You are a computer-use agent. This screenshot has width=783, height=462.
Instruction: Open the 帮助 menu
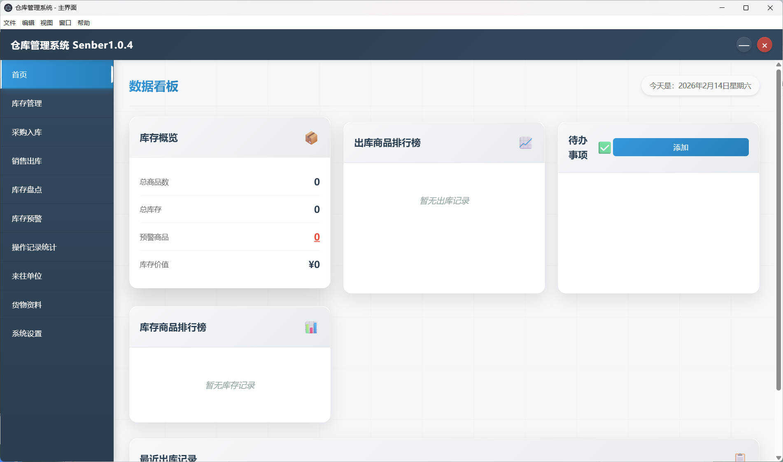pyautogui.click(x=84, y=23)
